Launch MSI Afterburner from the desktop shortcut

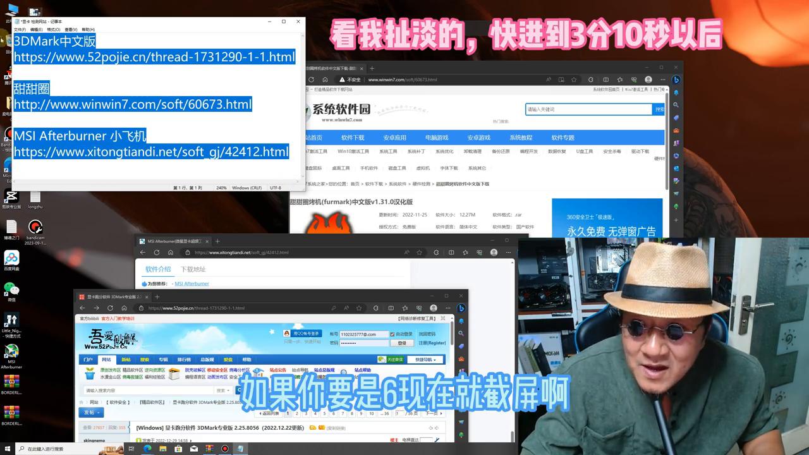click(x=11, y=351)
